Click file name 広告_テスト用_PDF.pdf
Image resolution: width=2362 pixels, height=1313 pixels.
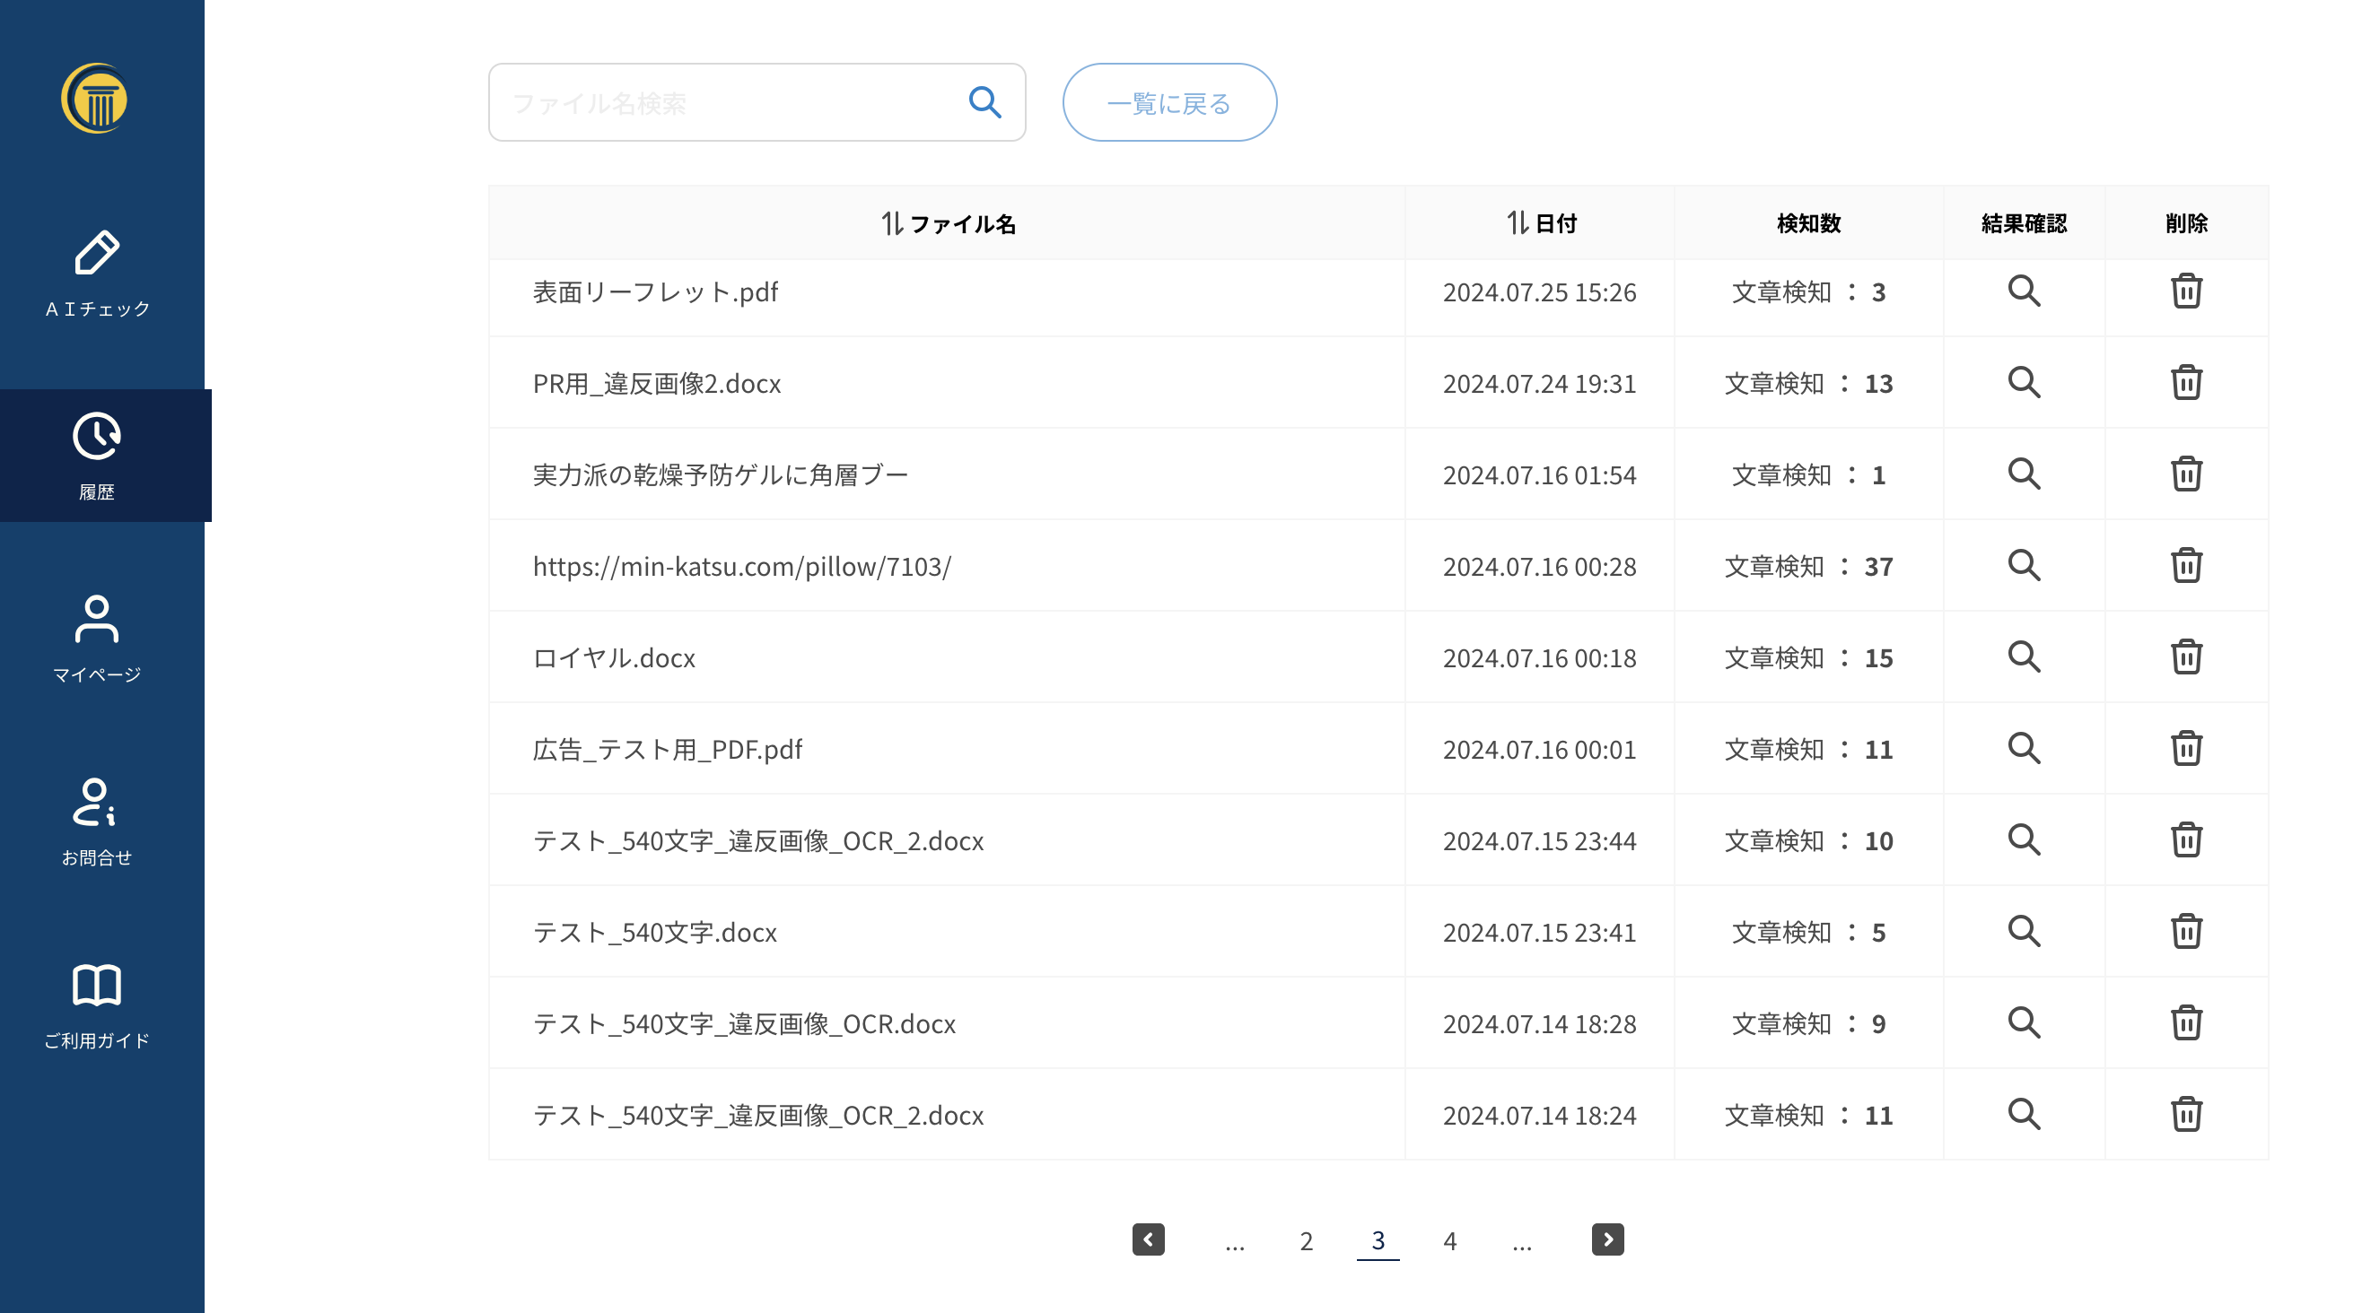(667, 751)
